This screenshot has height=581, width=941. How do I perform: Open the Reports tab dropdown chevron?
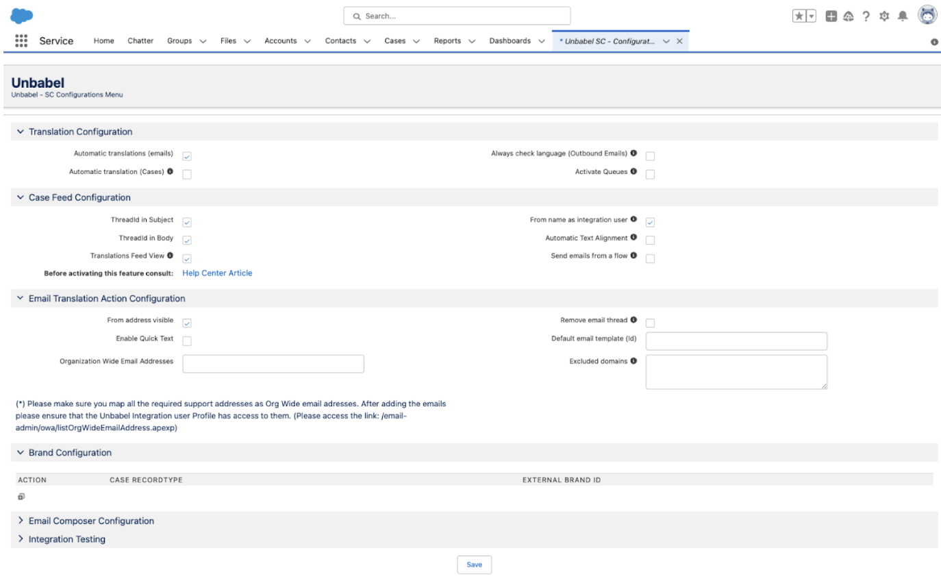click(x=472, y=41)
